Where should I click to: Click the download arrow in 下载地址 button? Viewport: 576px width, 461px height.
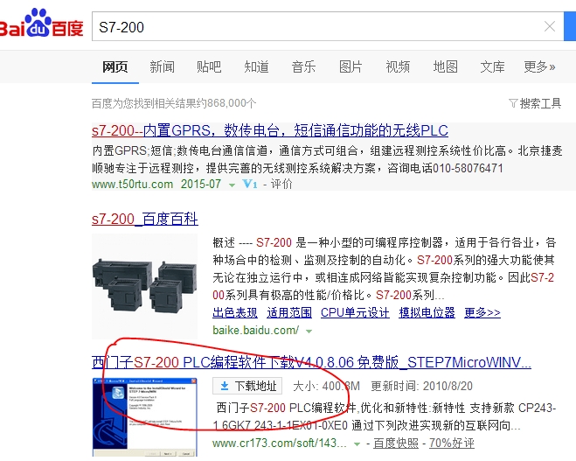tap(224, 386)
